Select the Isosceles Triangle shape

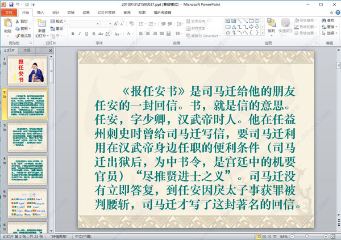(x=234, y=27)
